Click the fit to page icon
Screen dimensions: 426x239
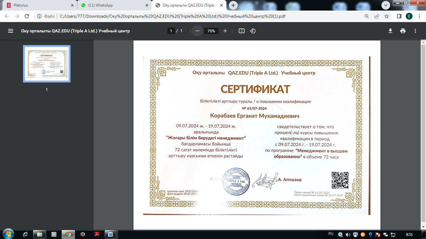242,31
